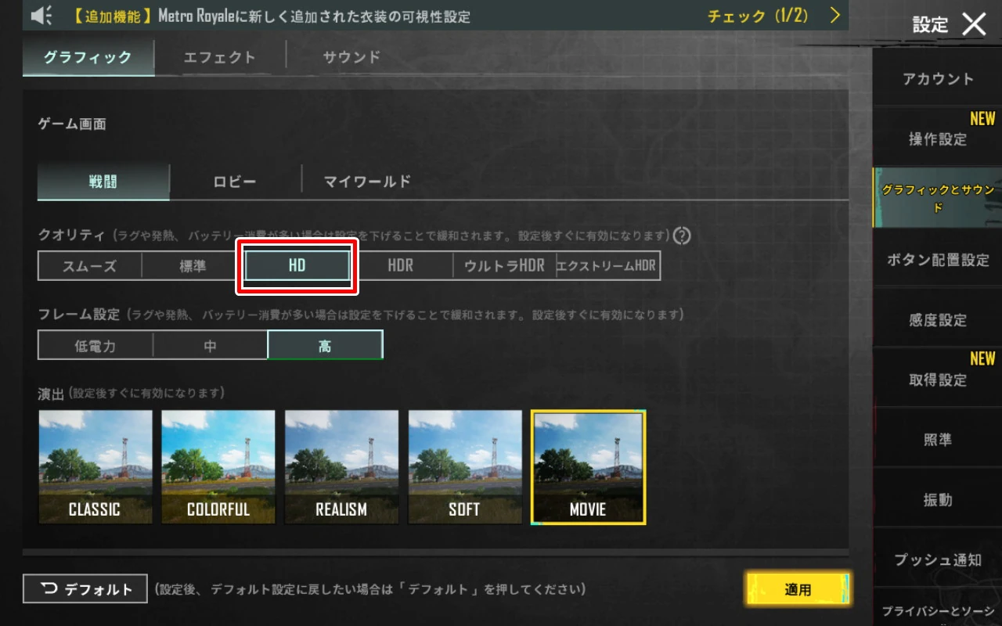
Task: Set frame rate to 低電力
Action: (x=96, y=346)
